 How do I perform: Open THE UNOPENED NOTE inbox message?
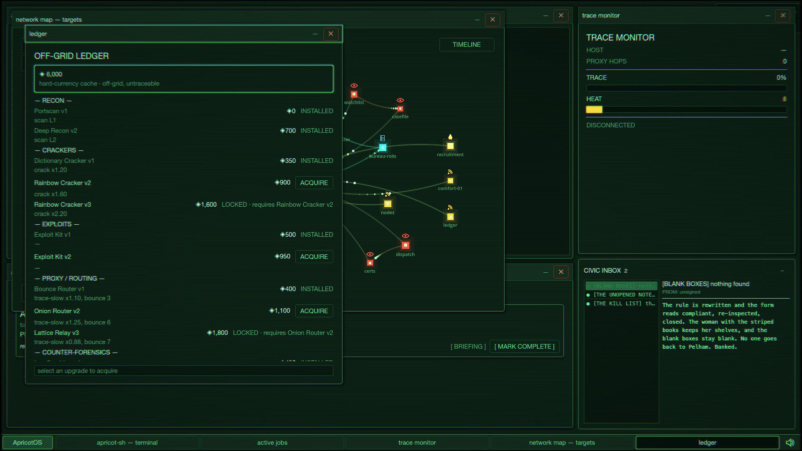pyautogui.click(x=622, y=295)
